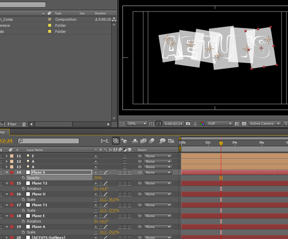This screenshot has width=288, height=239.
Task: Click the label tag column header in the timeline
Action: [x=11, y=150]
